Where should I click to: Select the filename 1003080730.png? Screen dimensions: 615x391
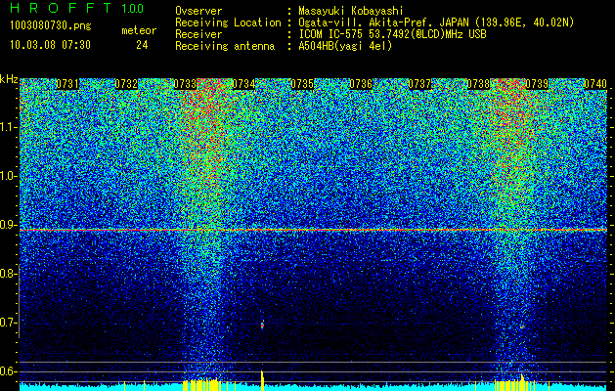[51, 26]
